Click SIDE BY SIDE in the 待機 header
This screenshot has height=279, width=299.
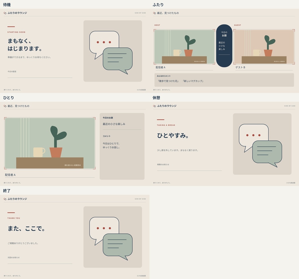(140, 13)
